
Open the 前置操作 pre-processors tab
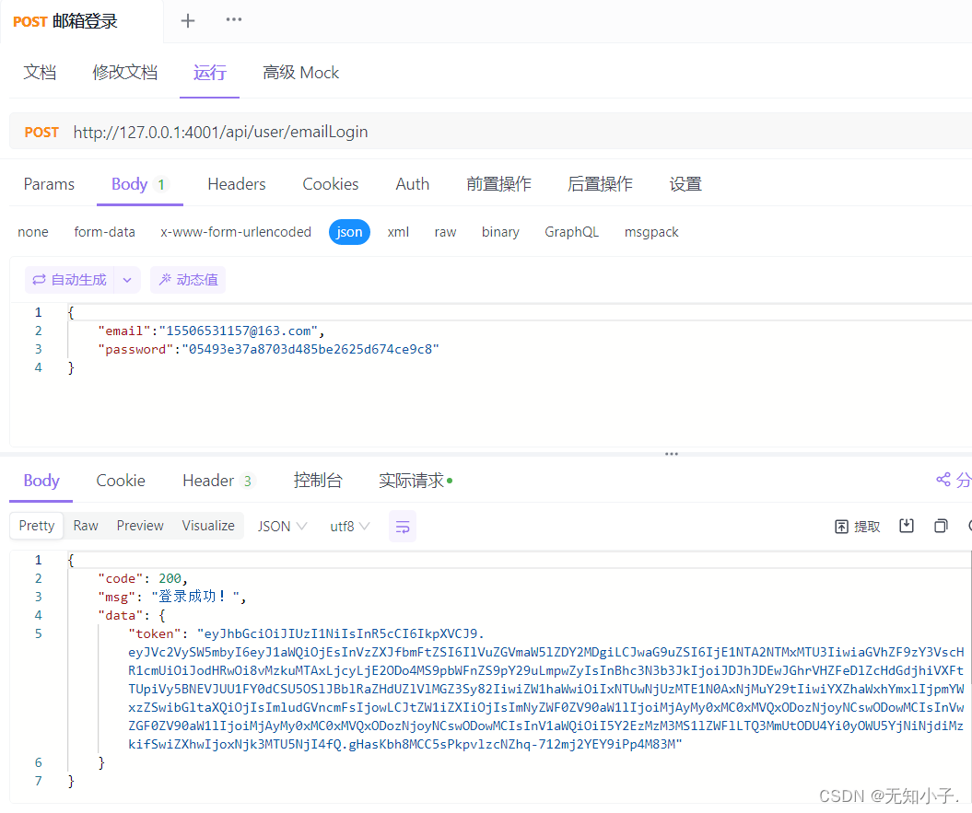[498, 184]
